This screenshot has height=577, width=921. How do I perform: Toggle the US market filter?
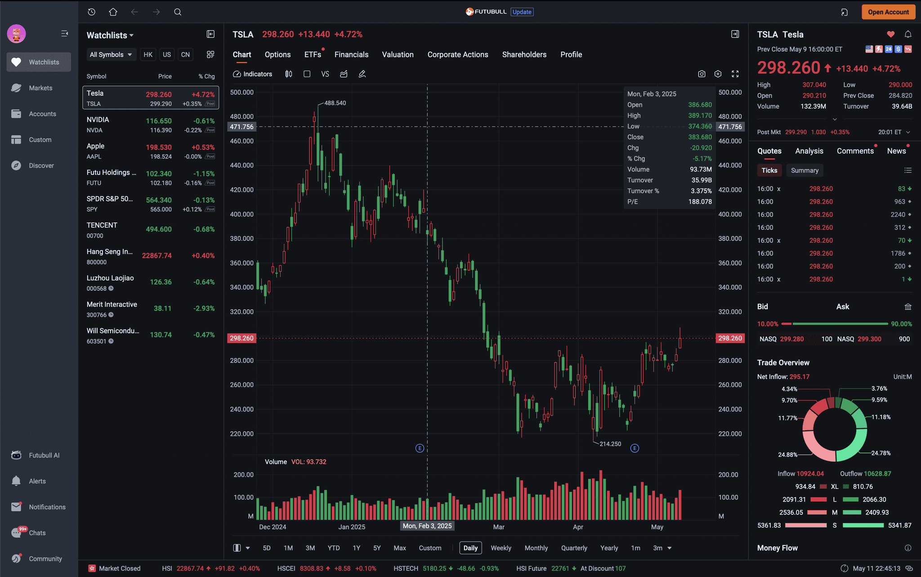point(167,54)
